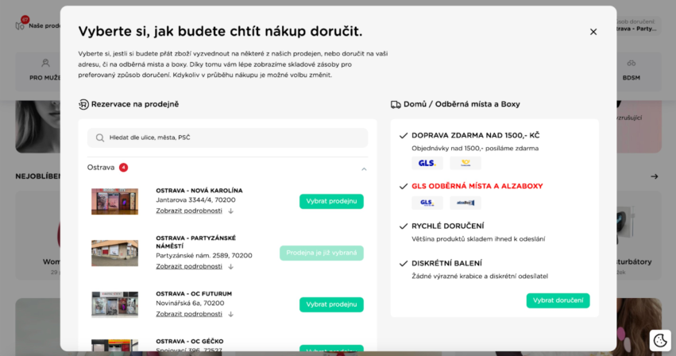Screen dimensions: 676x356
Task: Open 'PRO MUŽE' category in background page
Action: tap(44, 78)
